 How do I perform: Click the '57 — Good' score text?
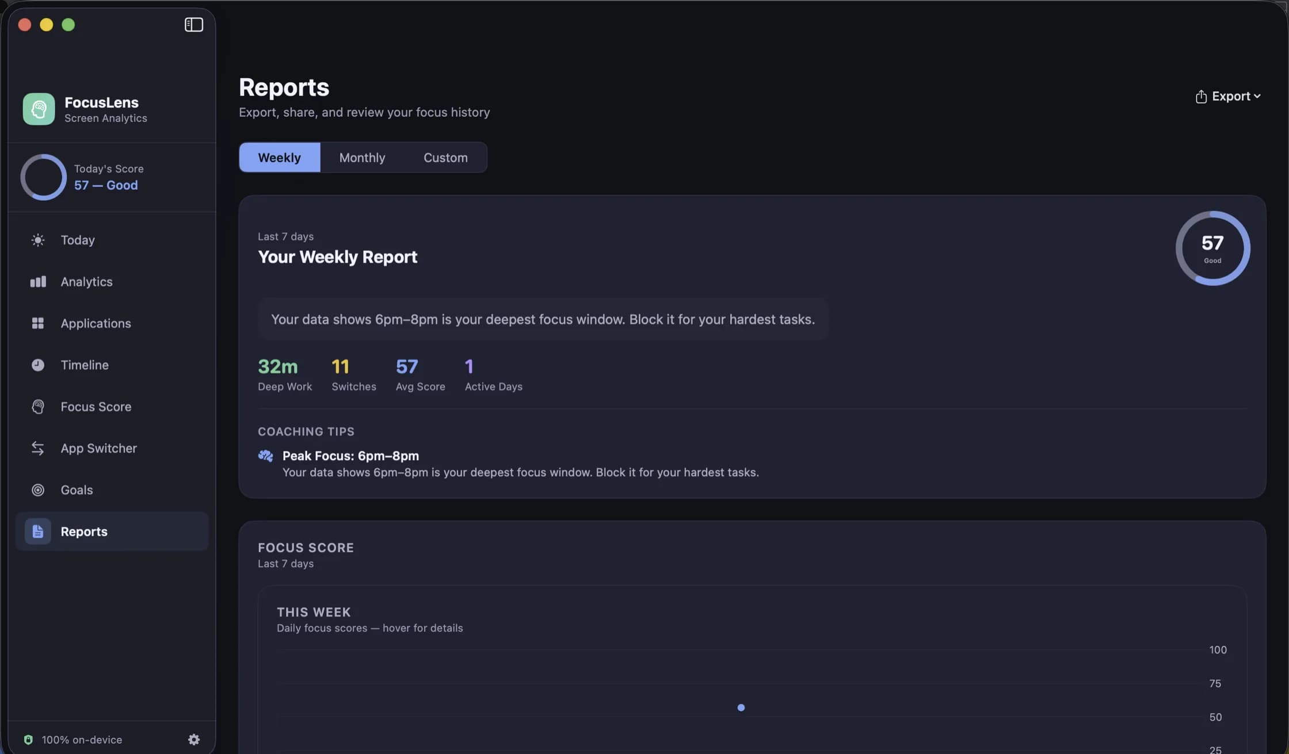[106, 185]
